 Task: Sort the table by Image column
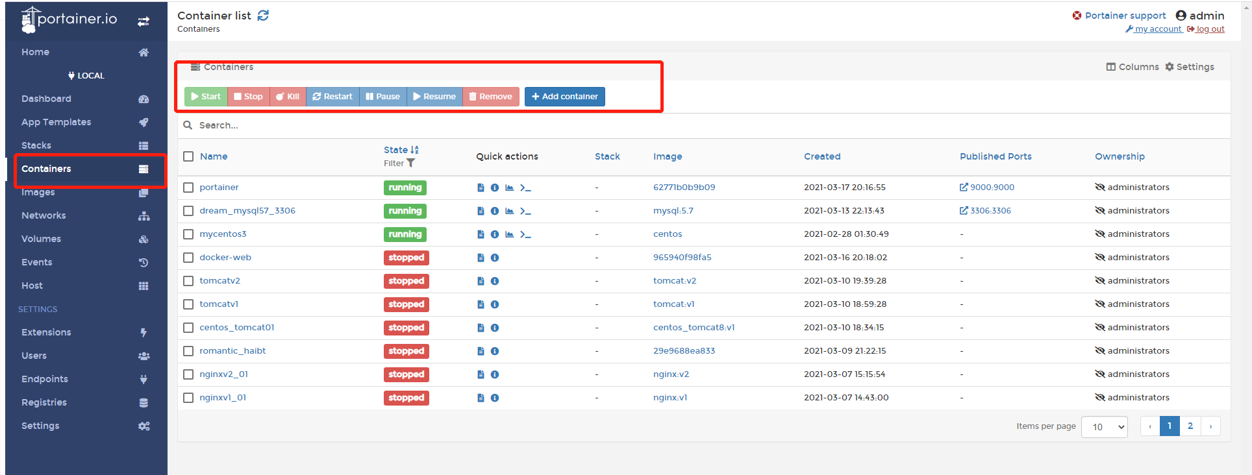[668, 156]
